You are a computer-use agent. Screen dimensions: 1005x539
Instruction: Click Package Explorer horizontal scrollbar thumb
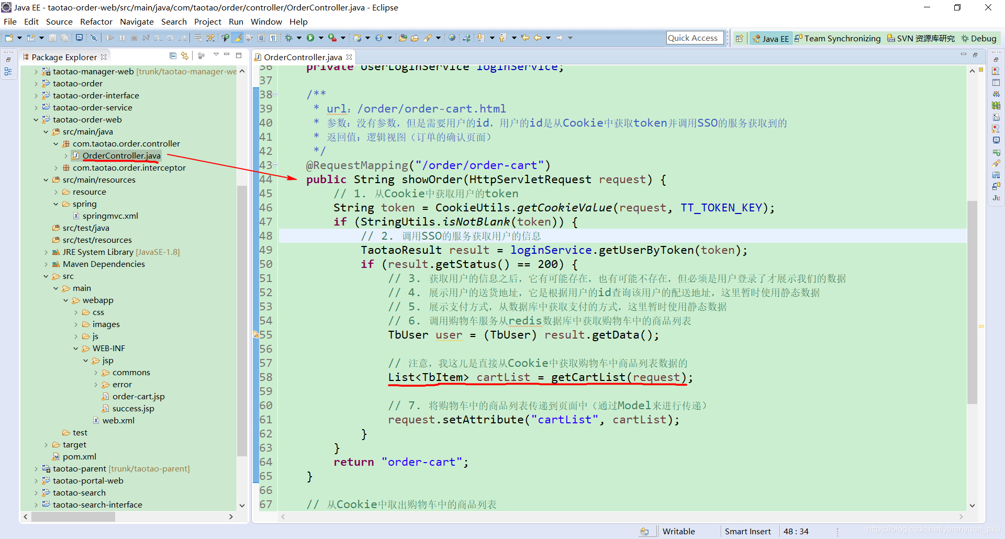click(73, 516)
